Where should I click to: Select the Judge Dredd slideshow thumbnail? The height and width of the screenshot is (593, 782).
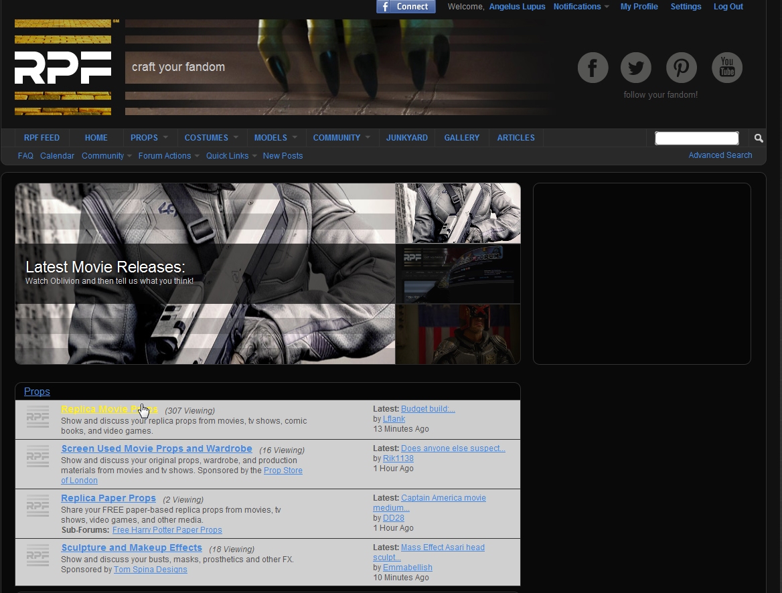click(x=458, y=334)
